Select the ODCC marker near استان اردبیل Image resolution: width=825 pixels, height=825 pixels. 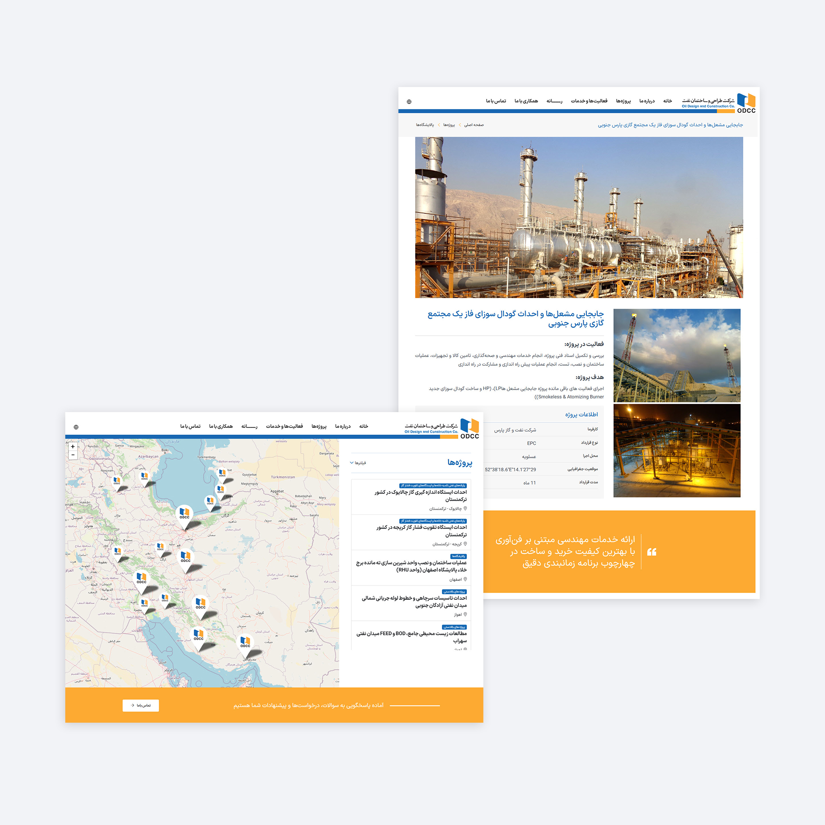click(x=145, y=479)
